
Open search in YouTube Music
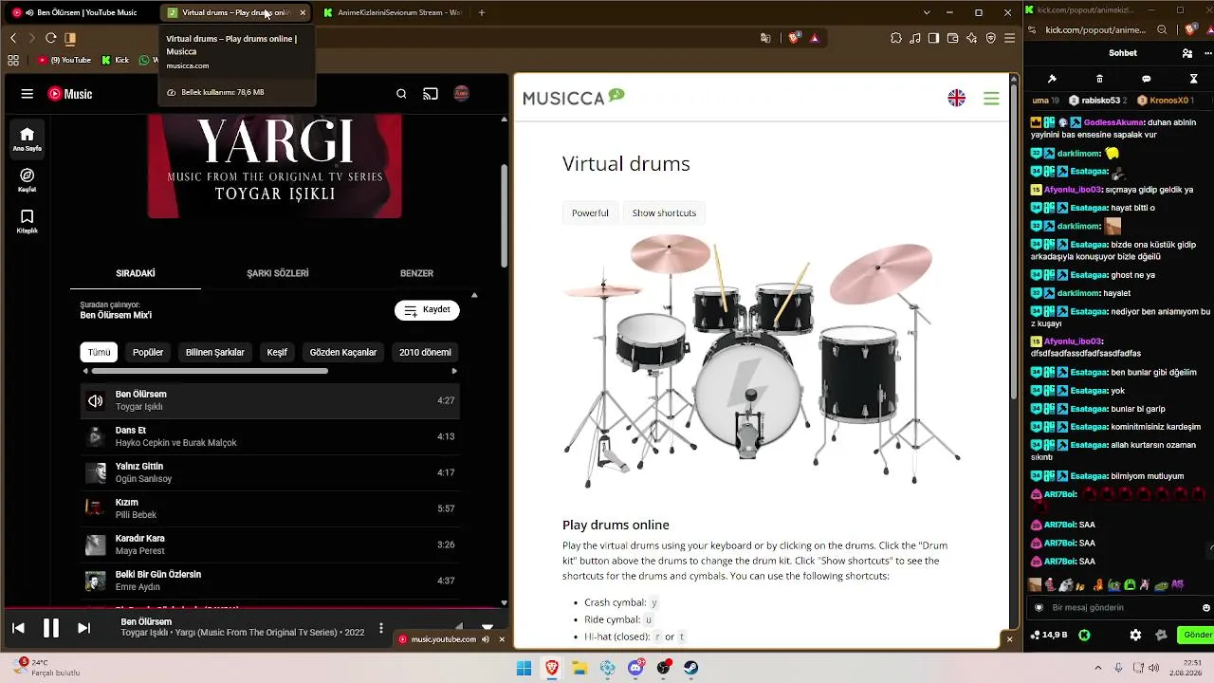tap(401, 94)
